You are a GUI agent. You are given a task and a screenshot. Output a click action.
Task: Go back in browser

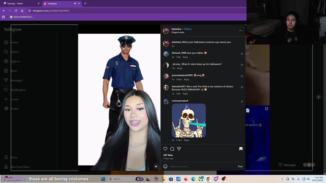[x=4, y=11]
